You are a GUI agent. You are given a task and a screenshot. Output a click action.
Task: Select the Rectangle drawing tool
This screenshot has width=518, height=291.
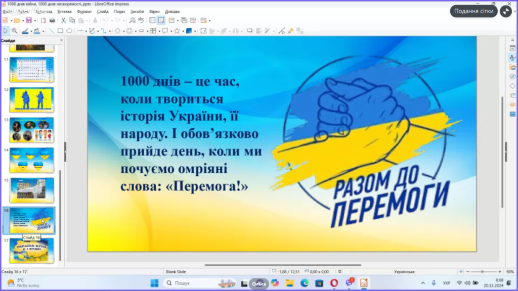pos(60,31)
